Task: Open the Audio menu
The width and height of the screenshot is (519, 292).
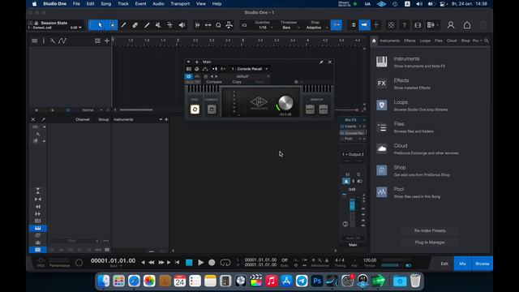Action: tap(158, 4)
